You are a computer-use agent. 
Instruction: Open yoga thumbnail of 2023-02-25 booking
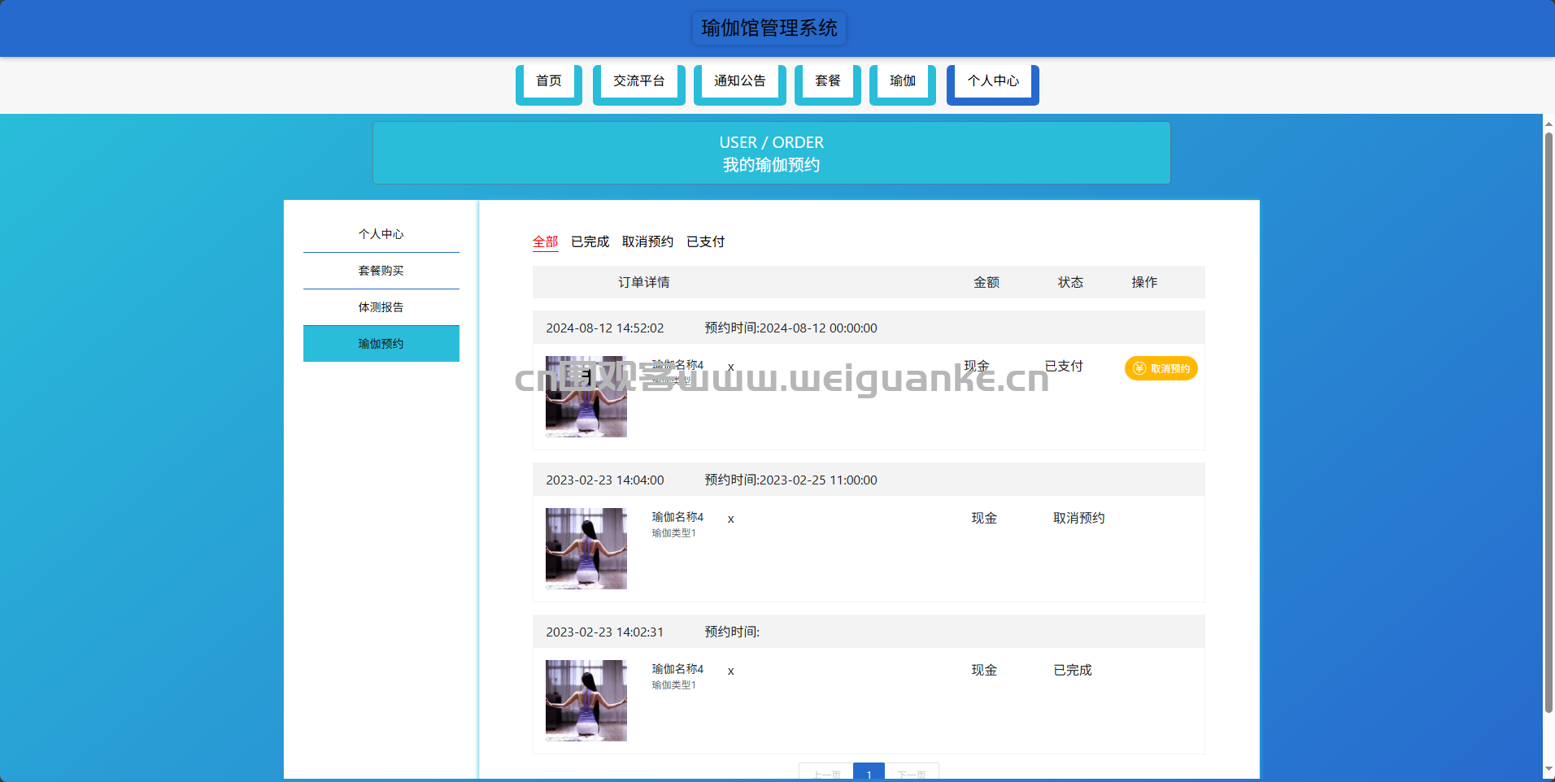pos(586,549)
